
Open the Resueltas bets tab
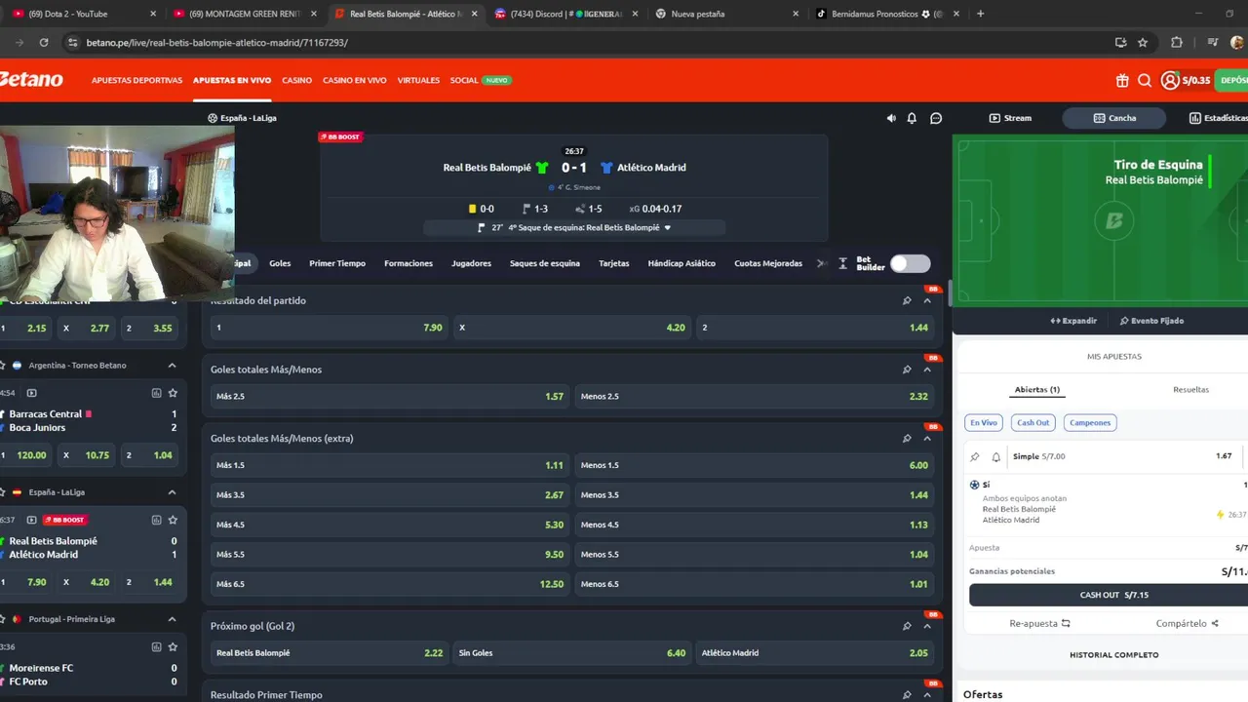click(x=1190, y=390)
